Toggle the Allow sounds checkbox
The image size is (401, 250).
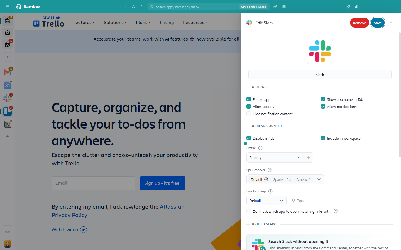[249, 107]
